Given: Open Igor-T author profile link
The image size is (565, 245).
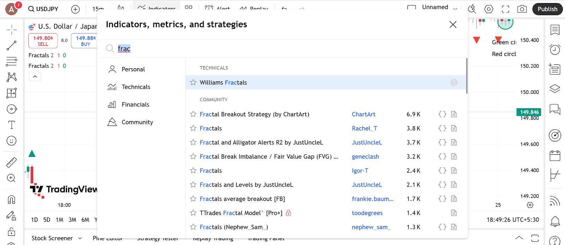Looking at the screenshot, I should click(360, 171).
